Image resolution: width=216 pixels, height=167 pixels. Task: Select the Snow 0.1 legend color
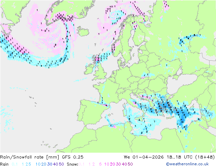coord(81,164)
